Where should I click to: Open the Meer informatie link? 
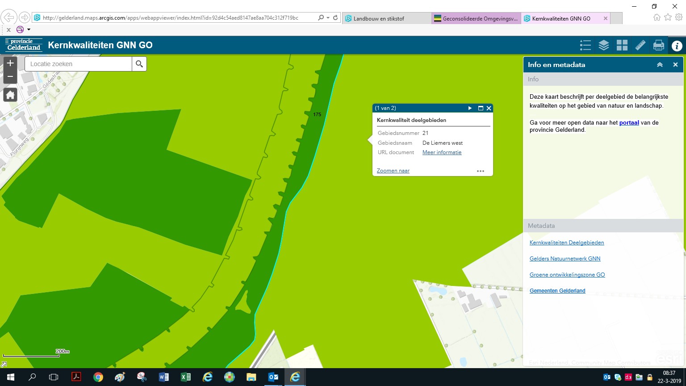[442, 152]
